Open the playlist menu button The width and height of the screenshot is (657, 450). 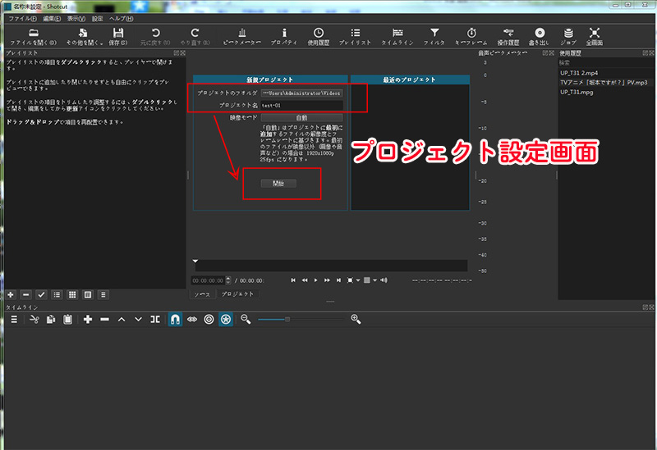tap(103, 295)
